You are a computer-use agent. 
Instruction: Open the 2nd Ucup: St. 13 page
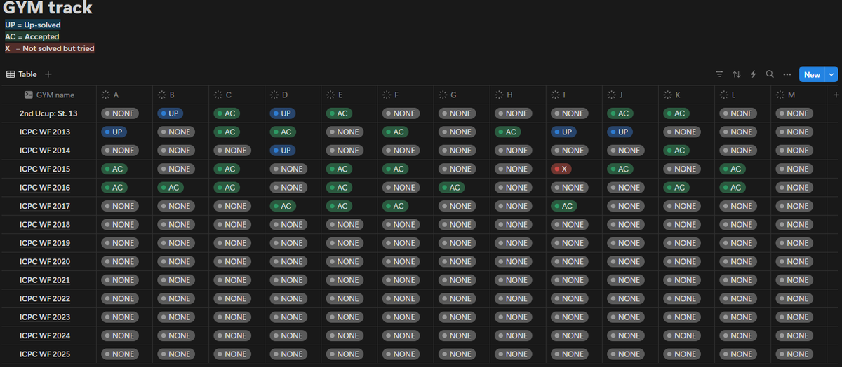pos(48,113)
